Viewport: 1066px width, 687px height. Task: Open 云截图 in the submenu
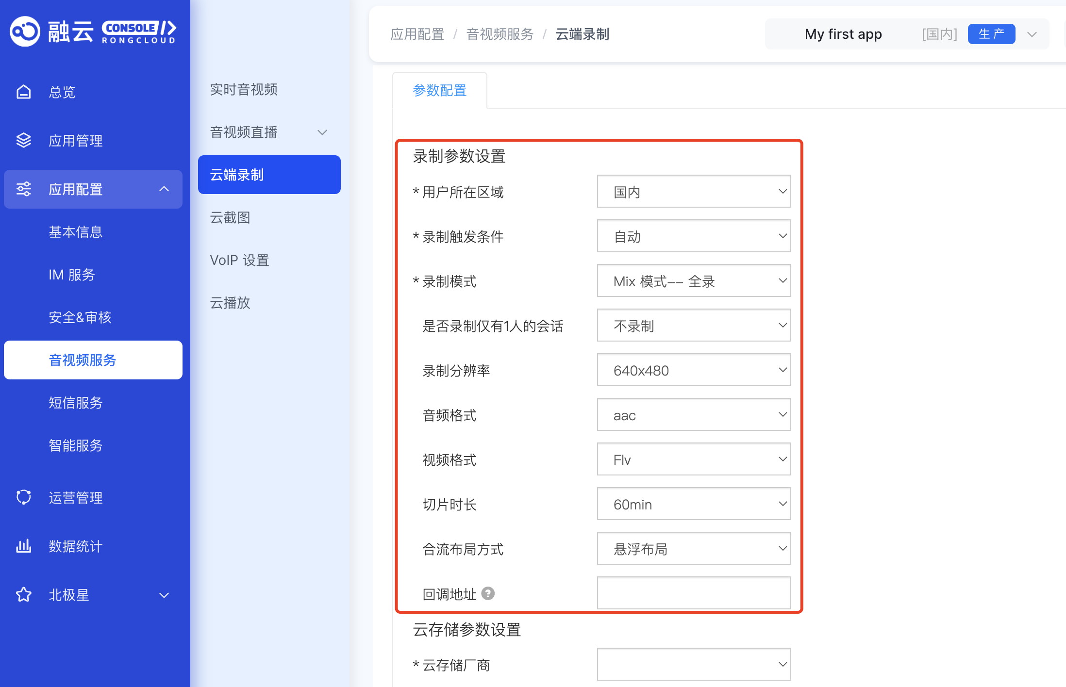click(230, 217)
